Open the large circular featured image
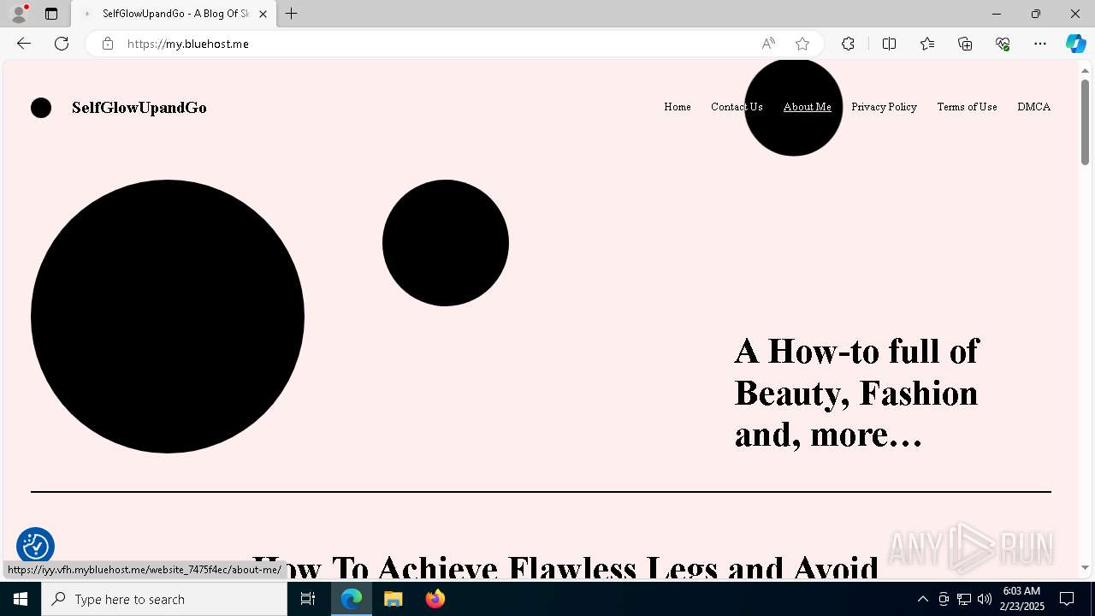Viewport: 1095px width, 616px height. [168, 317]
